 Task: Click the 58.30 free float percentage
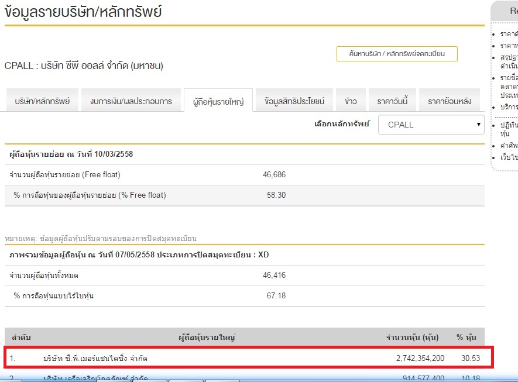[276, 195]
